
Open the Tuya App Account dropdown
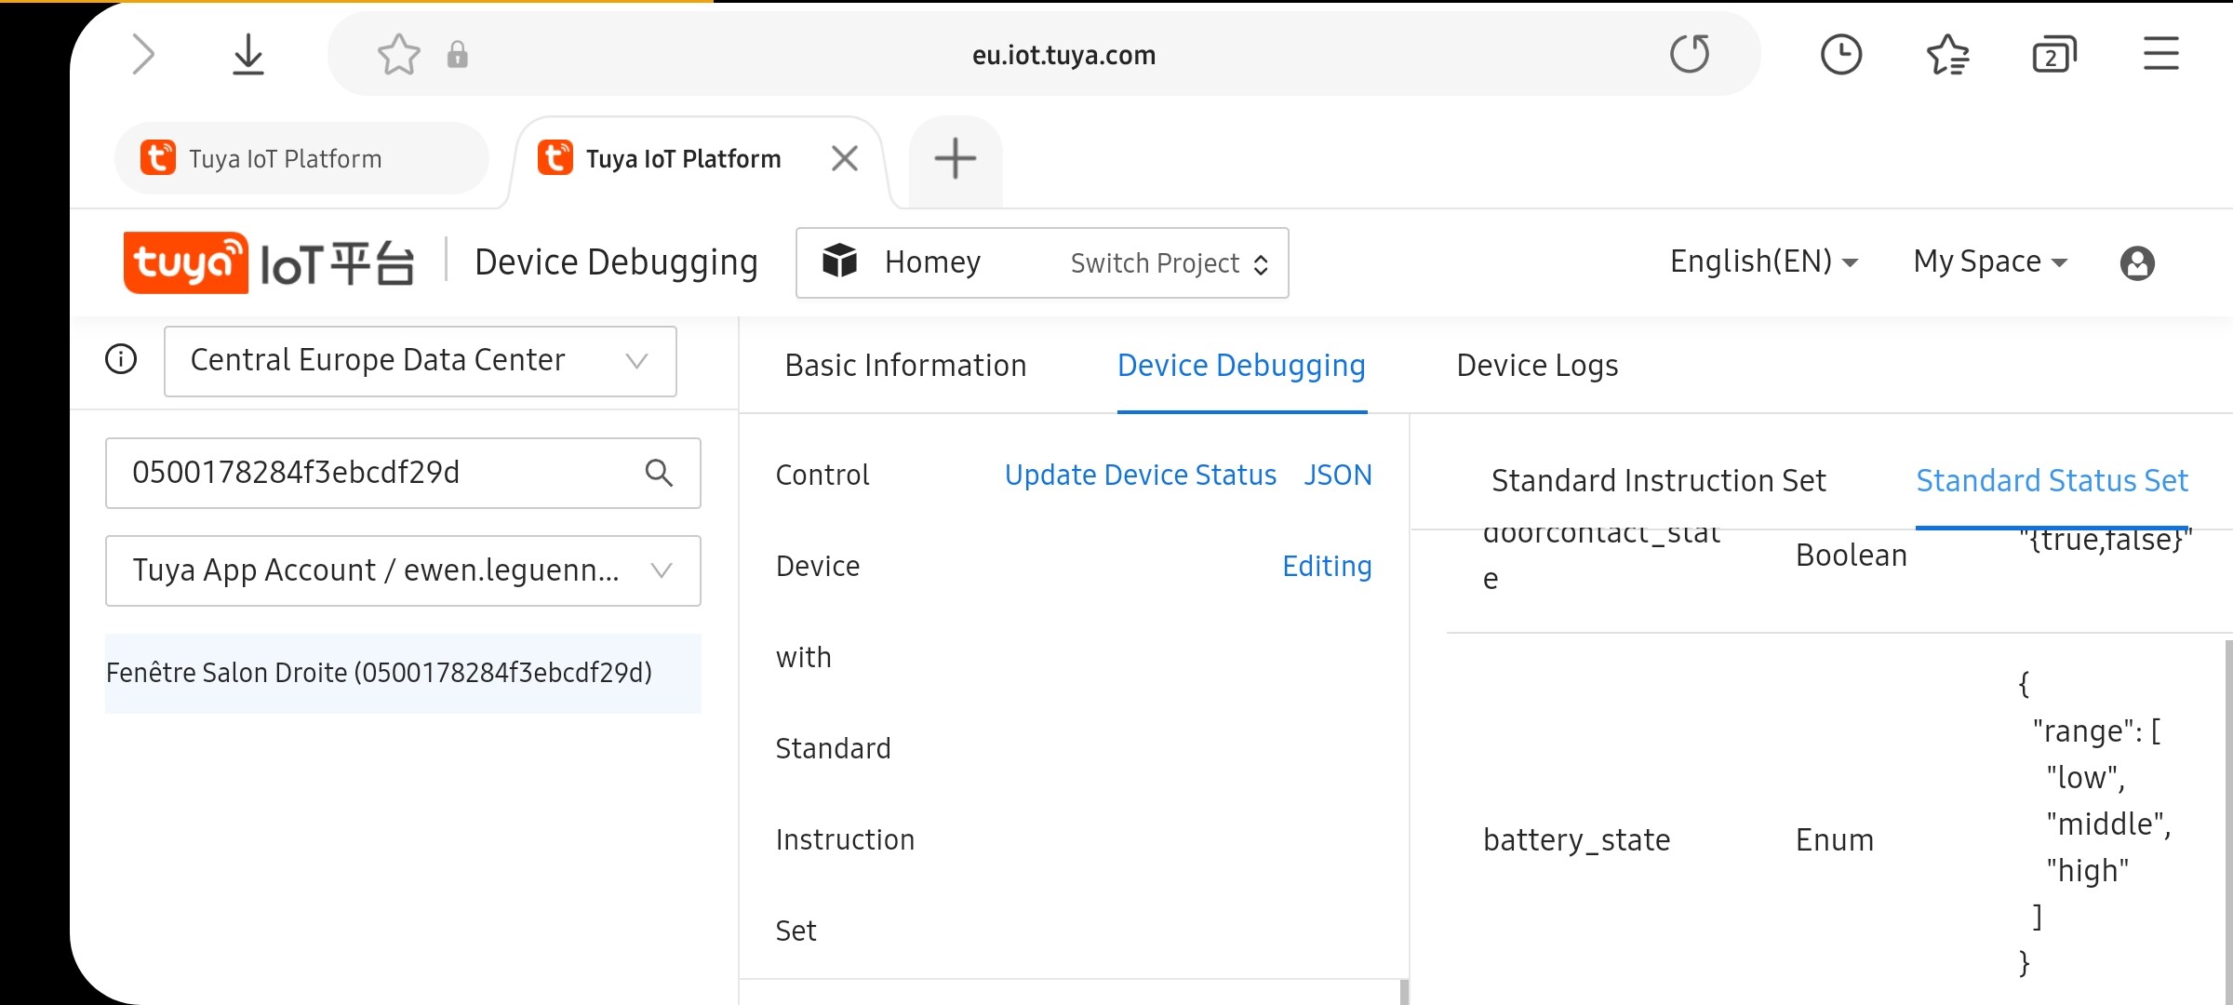click(x=403, y=570)
